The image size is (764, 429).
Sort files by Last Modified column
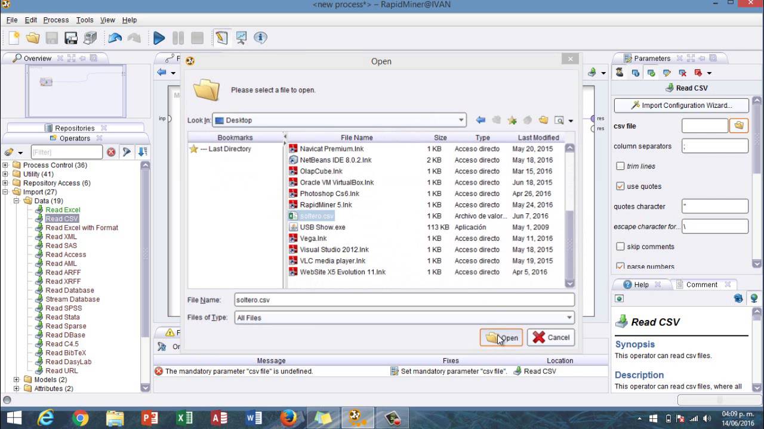point(538,138)
